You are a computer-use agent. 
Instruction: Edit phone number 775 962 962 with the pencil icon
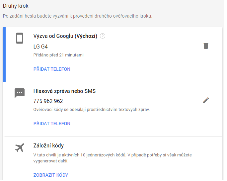(x=206, y=100)
